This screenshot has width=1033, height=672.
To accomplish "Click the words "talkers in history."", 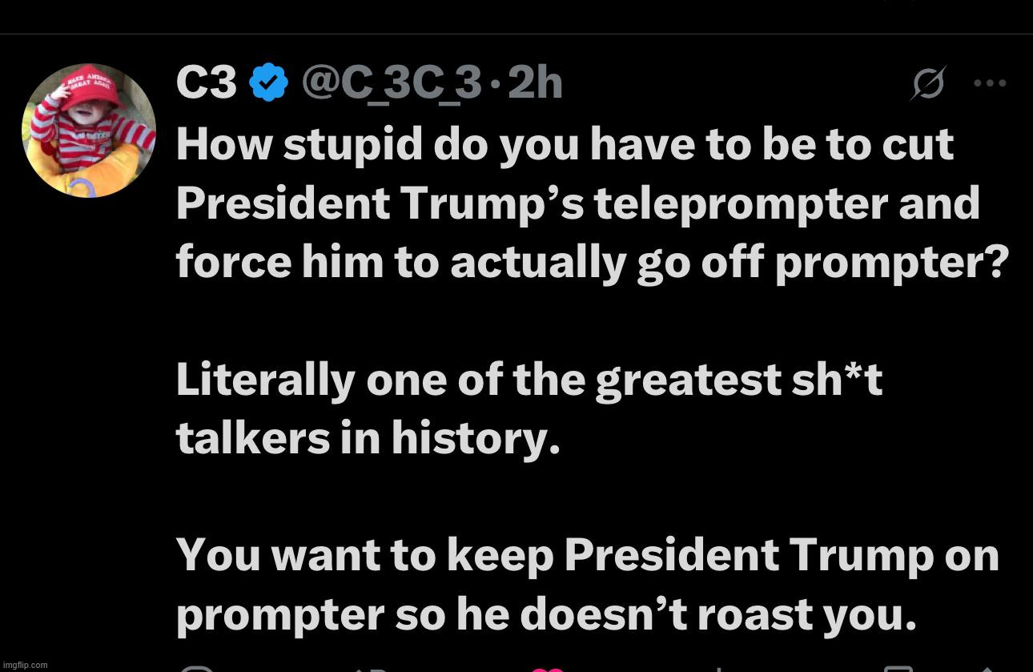I will click(x=368, y=438).
